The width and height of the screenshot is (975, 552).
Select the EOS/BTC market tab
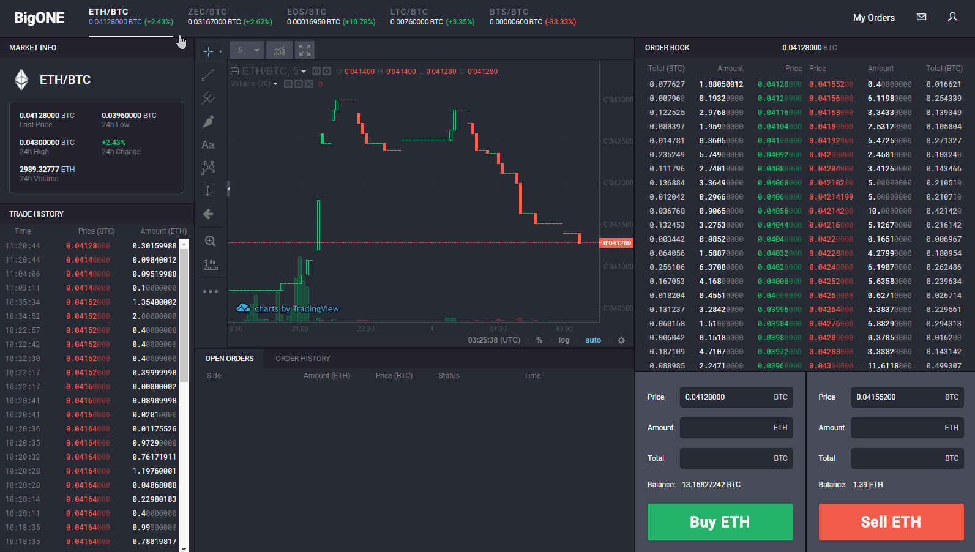(x=331, y=17)
